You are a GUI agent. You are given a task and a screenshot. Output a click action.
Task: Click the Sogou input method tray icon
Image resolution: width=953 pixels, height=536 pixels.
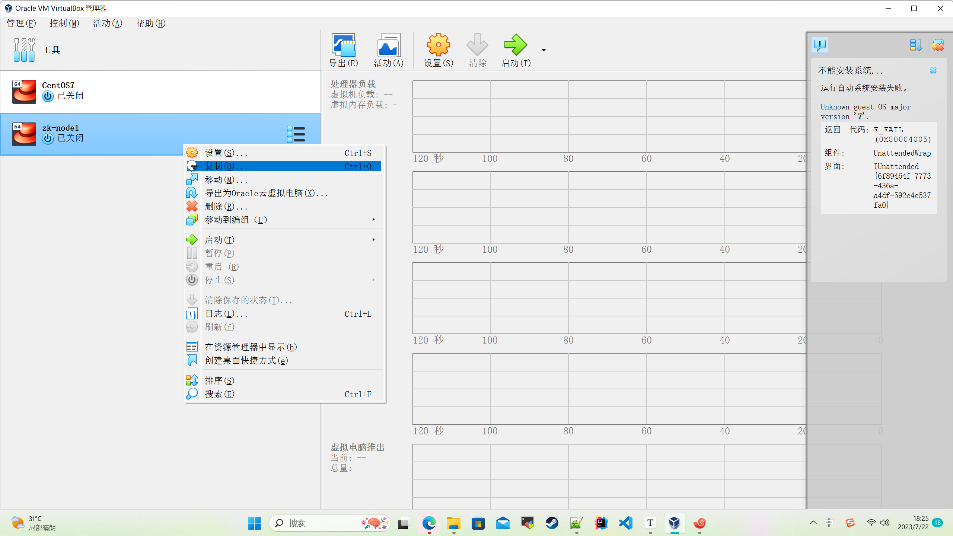point(850,523)
